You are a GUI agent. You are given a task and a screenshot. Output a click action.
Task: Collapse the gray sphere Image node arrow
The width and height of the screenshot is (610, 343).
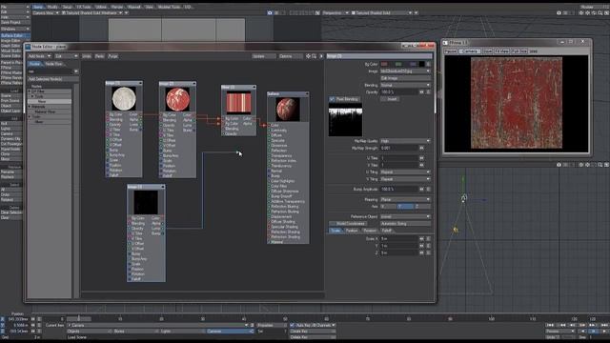[x=140, y=83]
